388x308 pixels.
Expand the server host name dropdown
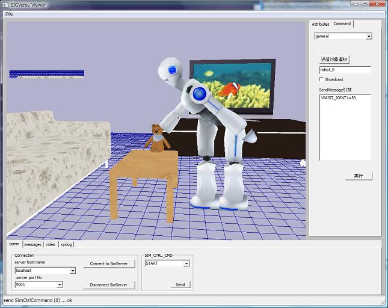pyautogui.click(x=73, y=271)
